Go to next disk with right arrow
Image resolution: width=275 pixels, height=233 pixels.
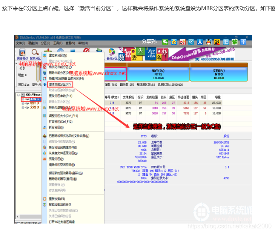pyautogui.click(x=24, y=68)
